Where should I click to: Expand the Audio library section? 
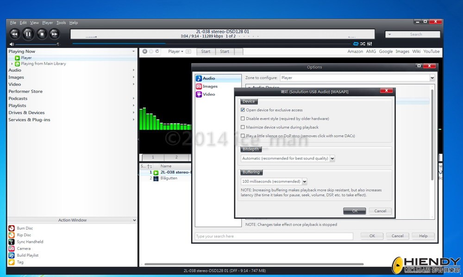pyautogui.click(x=133, y=70)
